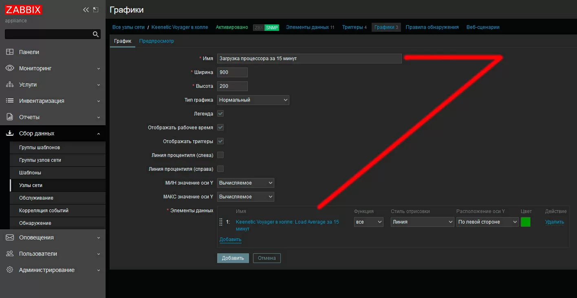This screenshot has height=298, width=577.
Task: Expand the Отчеты menu section
Action: click(99, 117)
